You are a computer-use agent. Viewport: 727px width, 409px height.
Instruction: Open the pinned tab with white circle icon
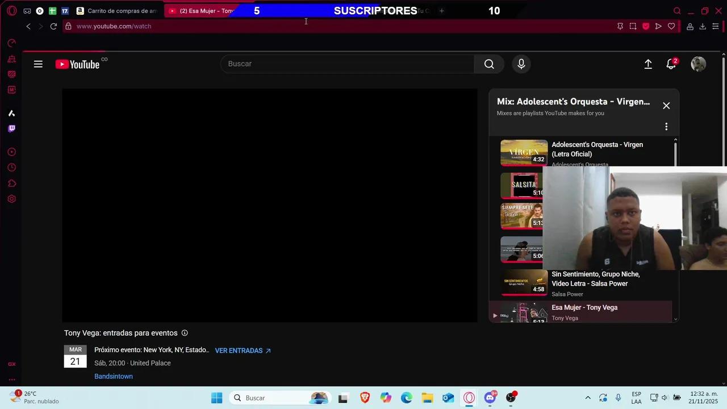pos(39,11)
